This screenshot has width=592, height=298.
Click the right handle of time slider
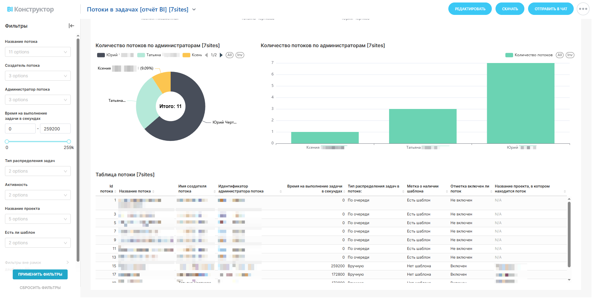tap(69, 142)
